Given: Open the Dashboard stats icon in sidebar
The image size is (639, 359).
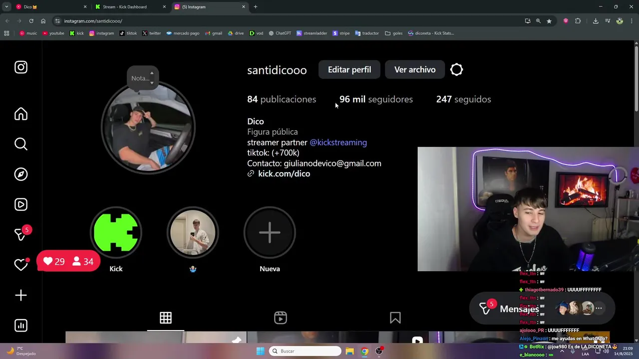Looking at the screenshot, I should (x=21, y=326).
